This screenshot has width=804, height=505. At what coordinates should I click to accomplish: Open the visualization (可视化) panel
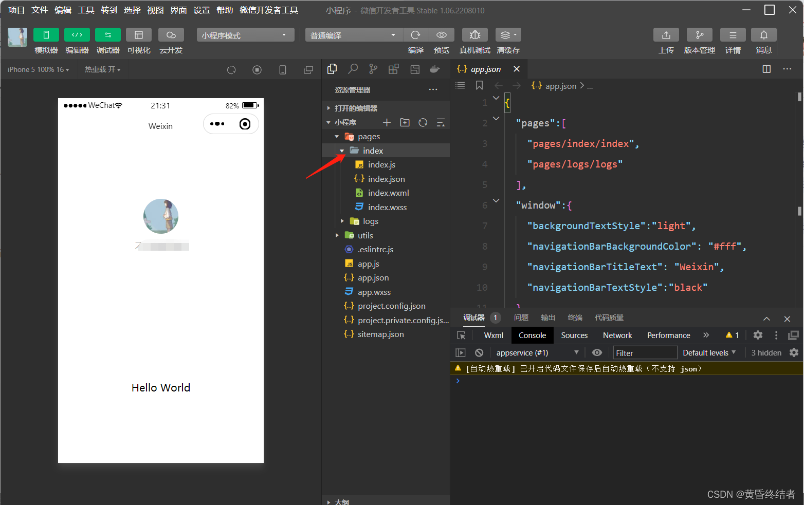click(139, 35)
